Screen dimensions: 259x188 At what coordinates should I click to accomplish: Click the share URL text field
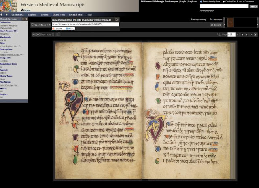coord(85,24)
